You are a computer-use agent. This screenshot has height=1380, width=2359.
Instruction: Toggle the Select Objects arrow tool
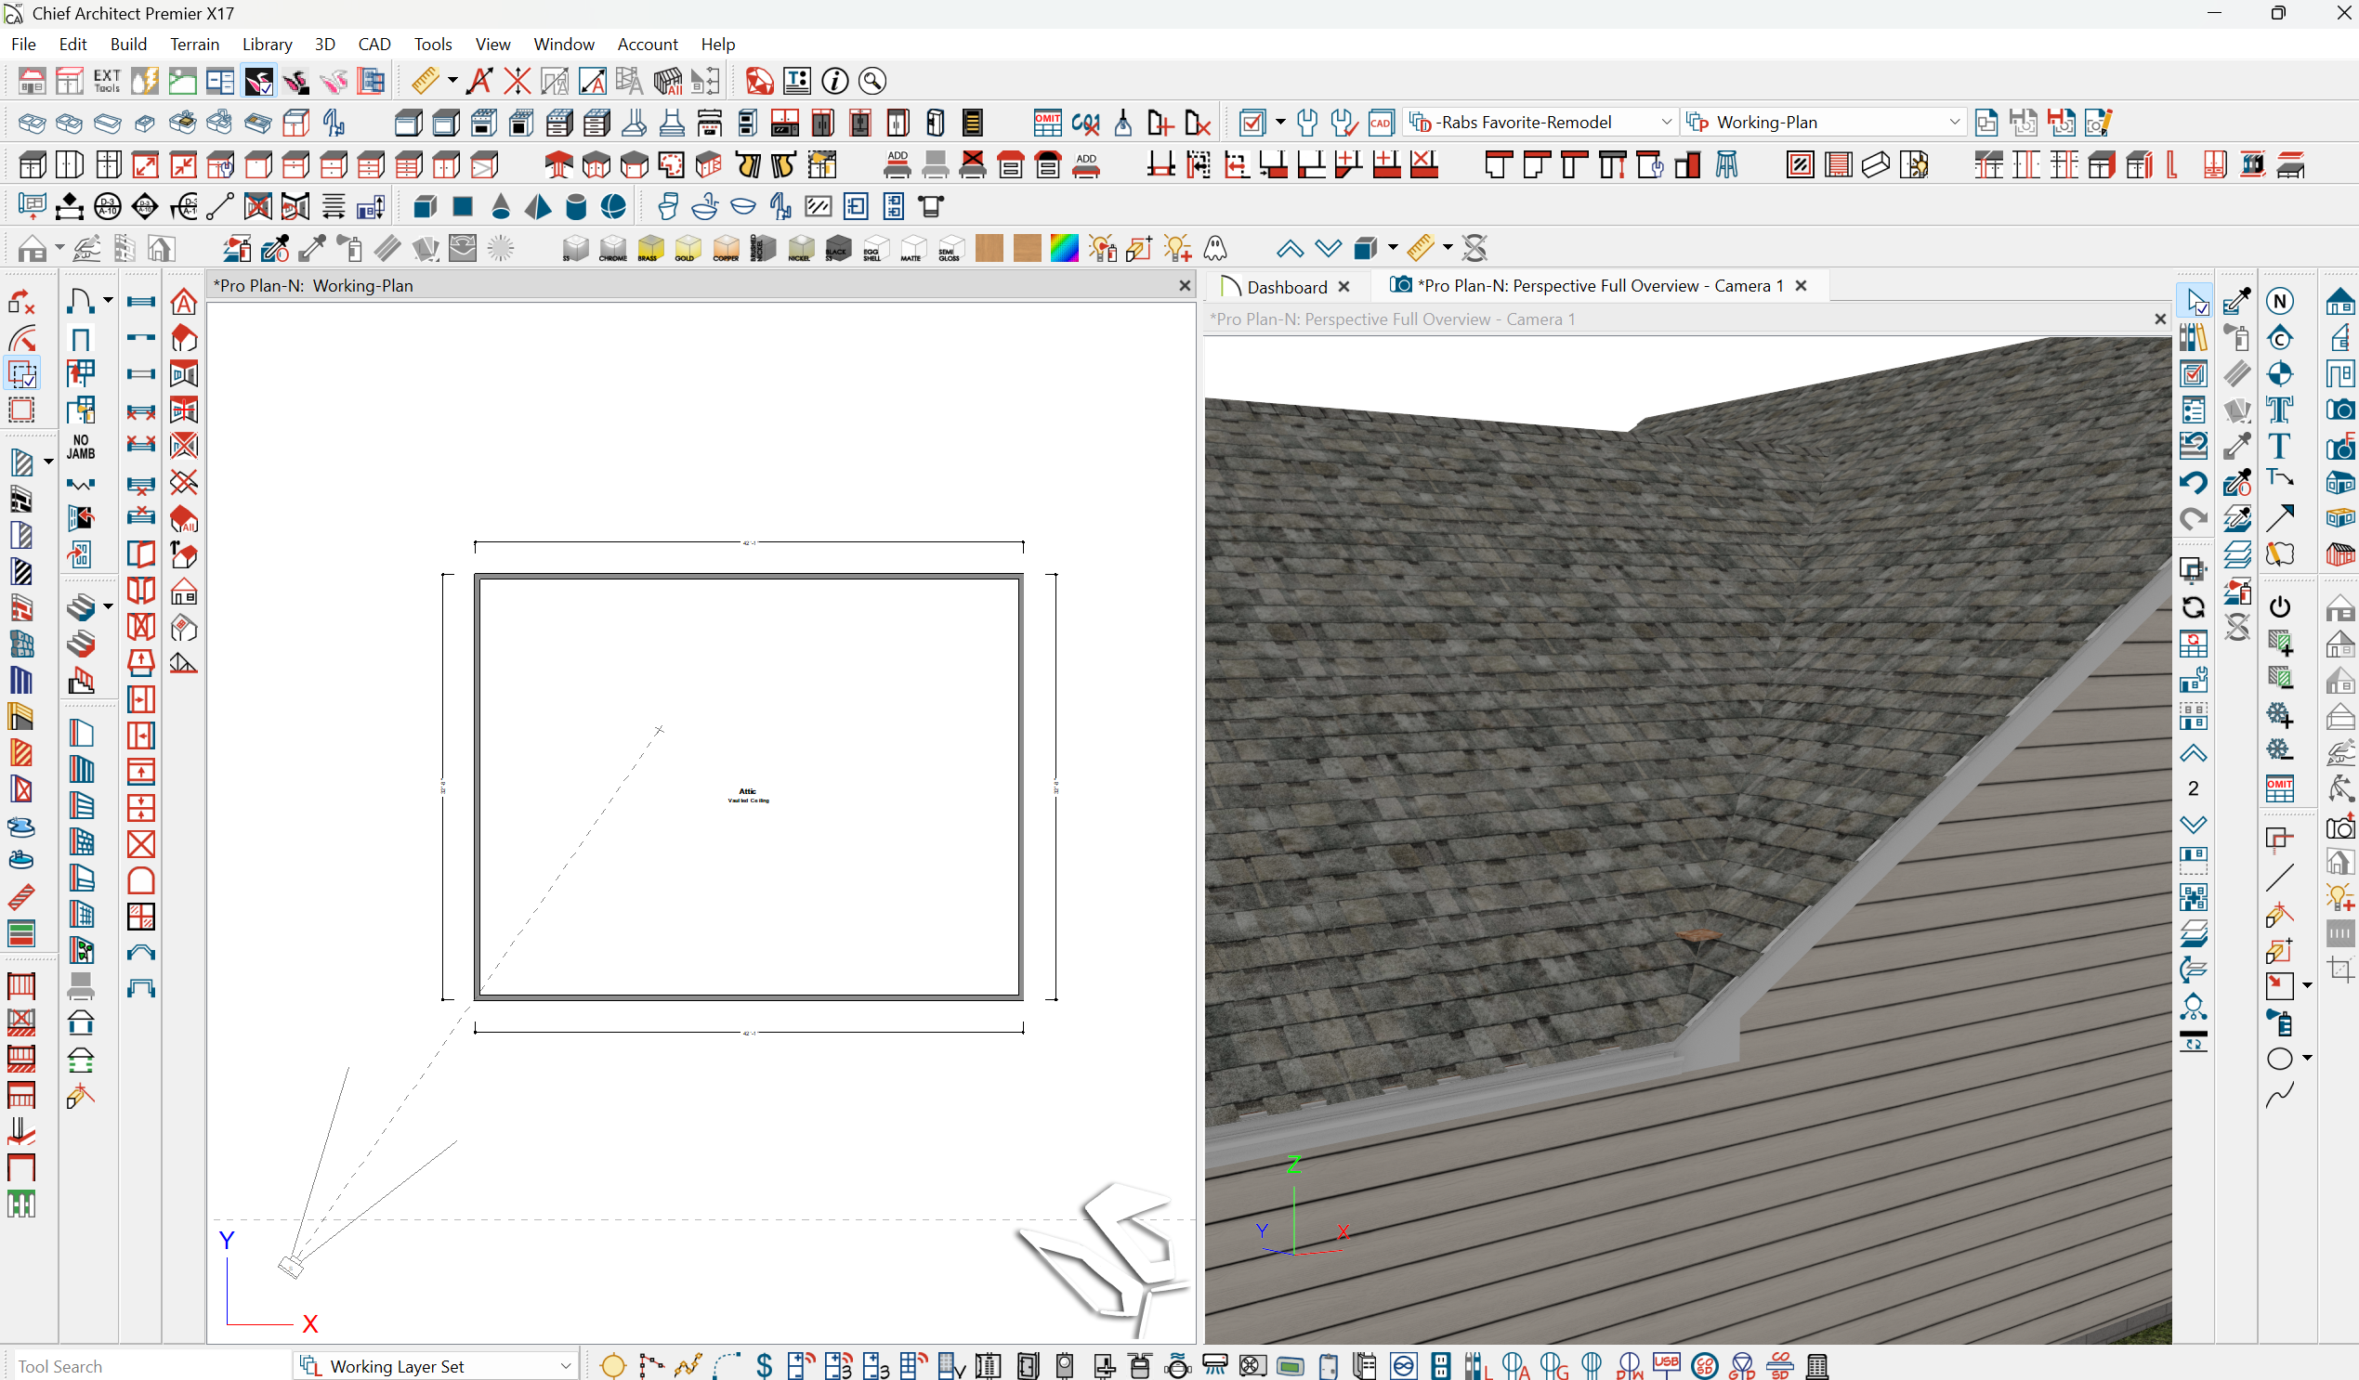coord(2195,301)
